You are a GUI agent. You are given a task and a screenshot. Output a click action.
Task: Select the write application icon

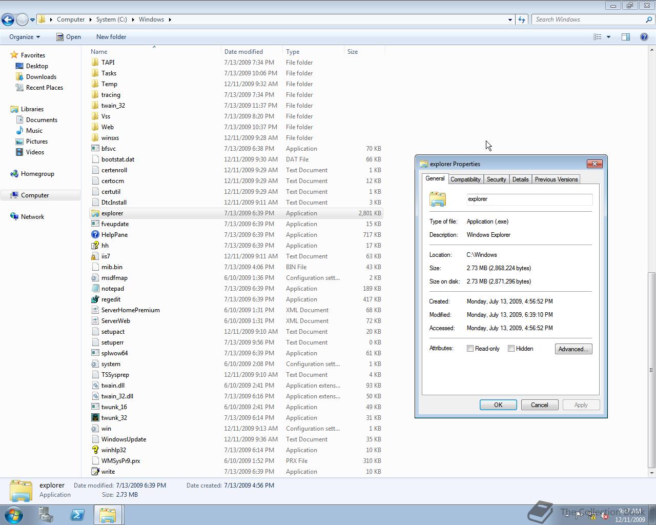(x=95, y=472)
